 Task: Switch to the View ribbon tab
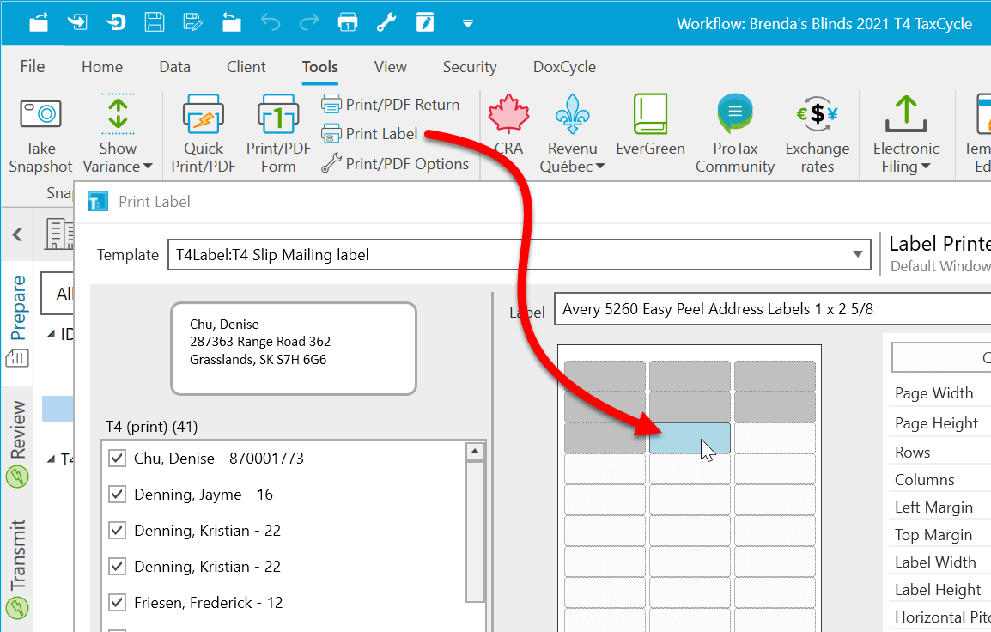[x=390, y=67]
